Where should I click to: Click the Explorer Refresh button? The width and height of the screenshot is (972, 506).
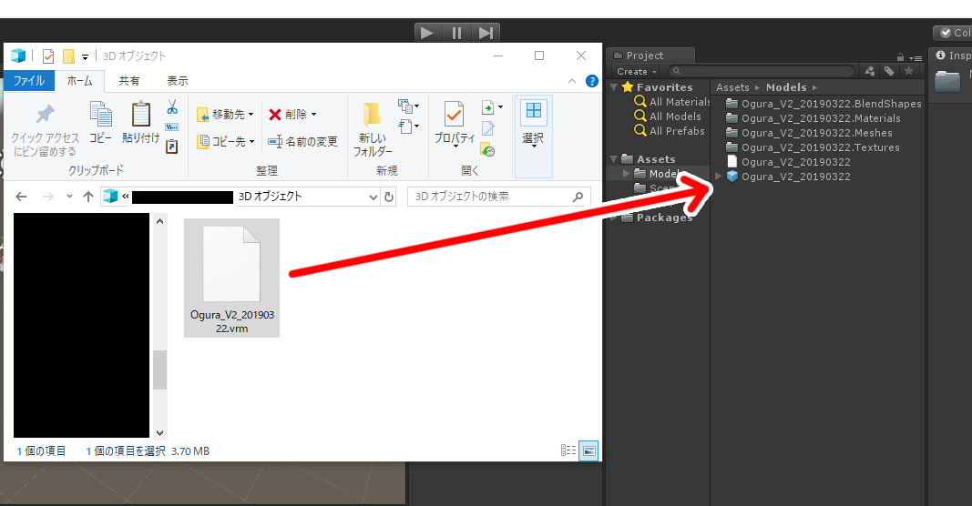[389, 197]
